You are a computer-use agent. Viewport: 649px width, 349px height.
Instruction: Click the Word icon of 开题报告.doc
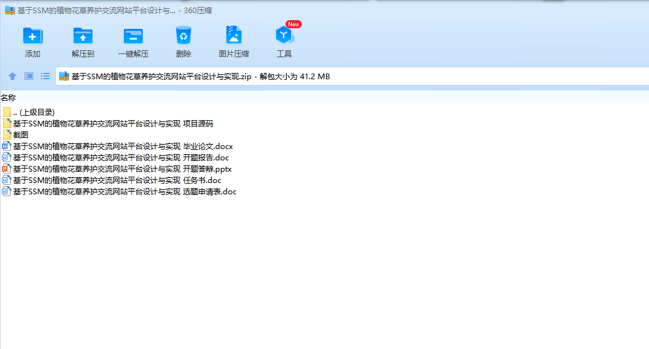point(6,157)
